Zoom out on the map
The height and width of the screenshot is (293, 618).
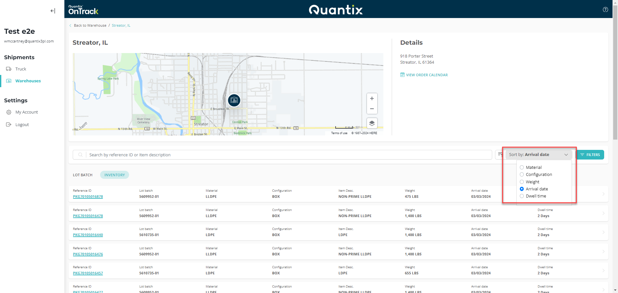[372, 109]
